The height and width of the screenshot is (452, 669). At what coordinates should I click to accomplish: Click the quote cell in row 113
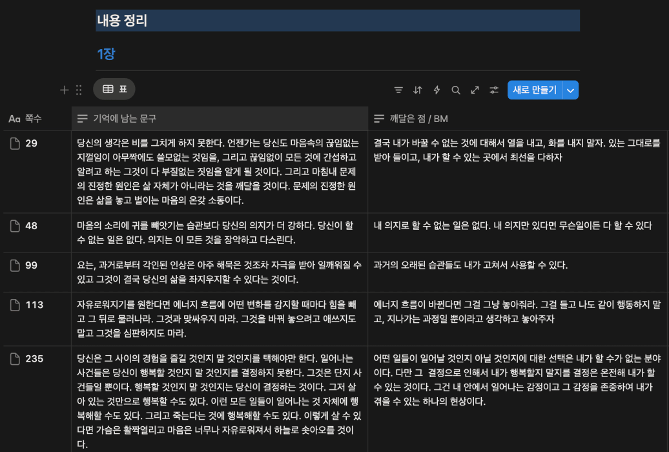[219, 318]
